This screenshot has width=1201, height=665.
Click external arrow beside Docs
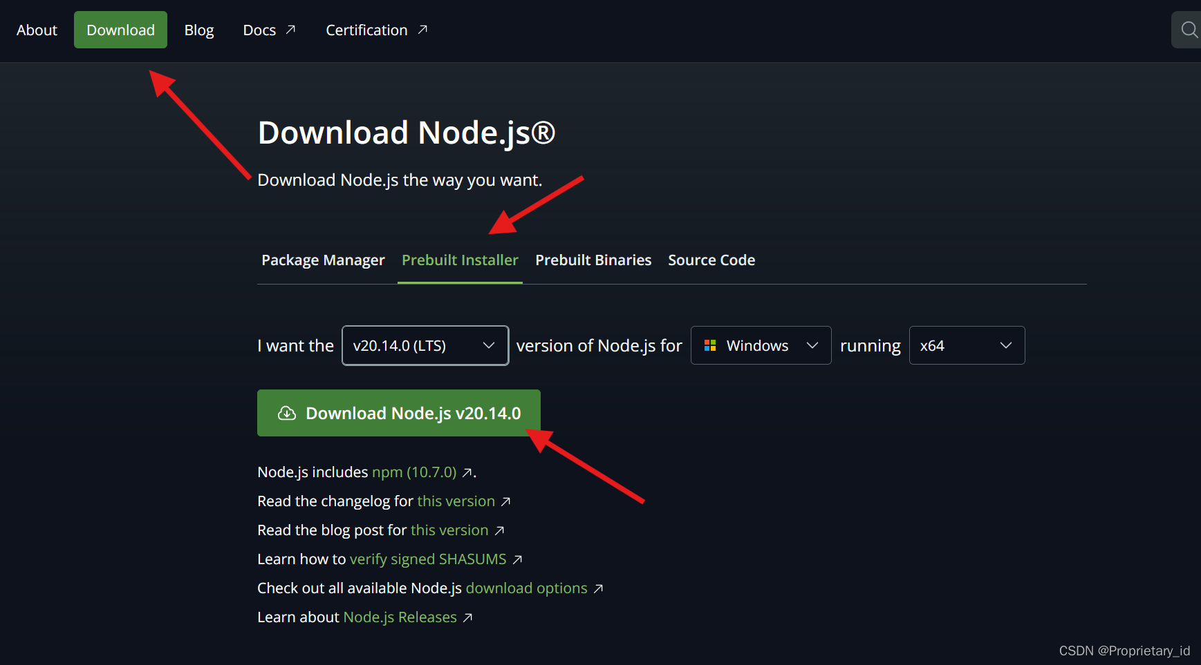point(290,30)
